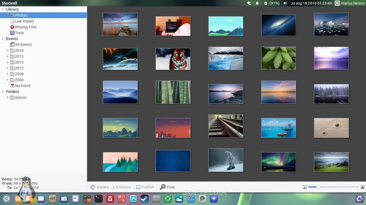Image resolution: width=366 pixels, height=205 pixels.
Task: Open the Shotwell Trash
Action: coord(19,33)
